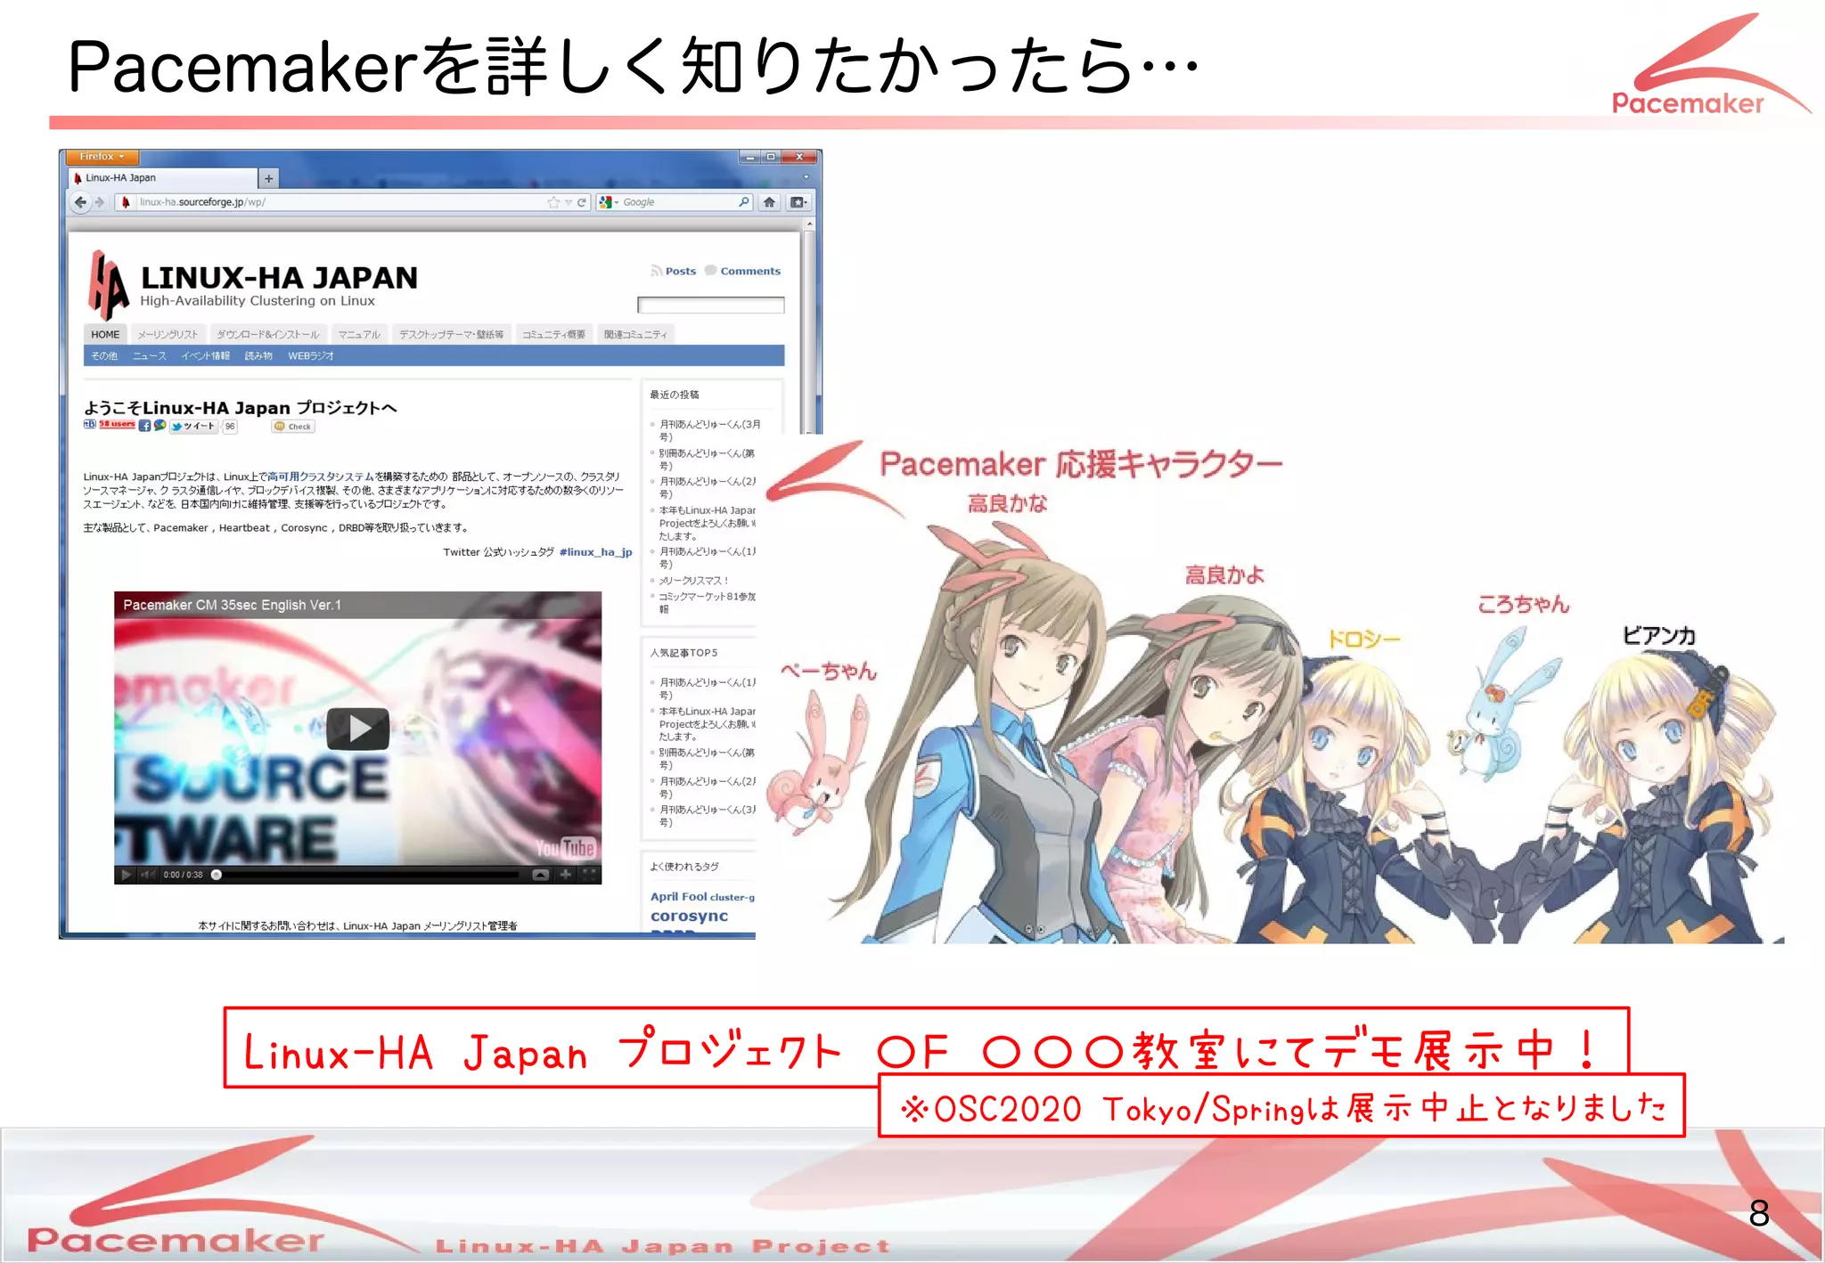This screenshot has height=1263, width=1825.
Task: Click the YouTube logo on the video
Action: [565, 847]
